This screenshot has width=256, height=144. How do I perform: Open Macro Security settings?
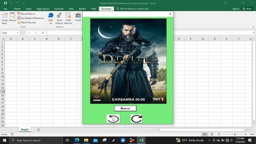(27, 22)
